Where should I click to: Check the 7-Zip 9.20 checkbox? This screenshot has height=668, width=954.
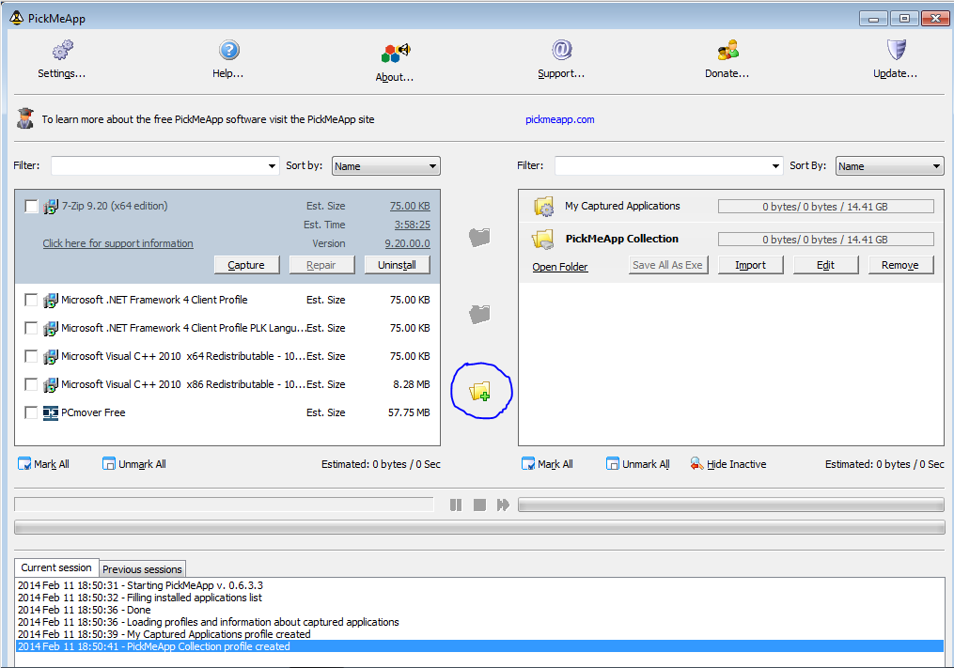31,207
